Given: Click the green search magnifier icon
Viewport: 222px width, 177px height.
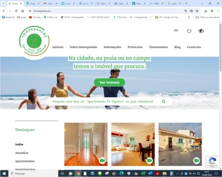Looking at the screenshot, I should [x=164, y=102].
